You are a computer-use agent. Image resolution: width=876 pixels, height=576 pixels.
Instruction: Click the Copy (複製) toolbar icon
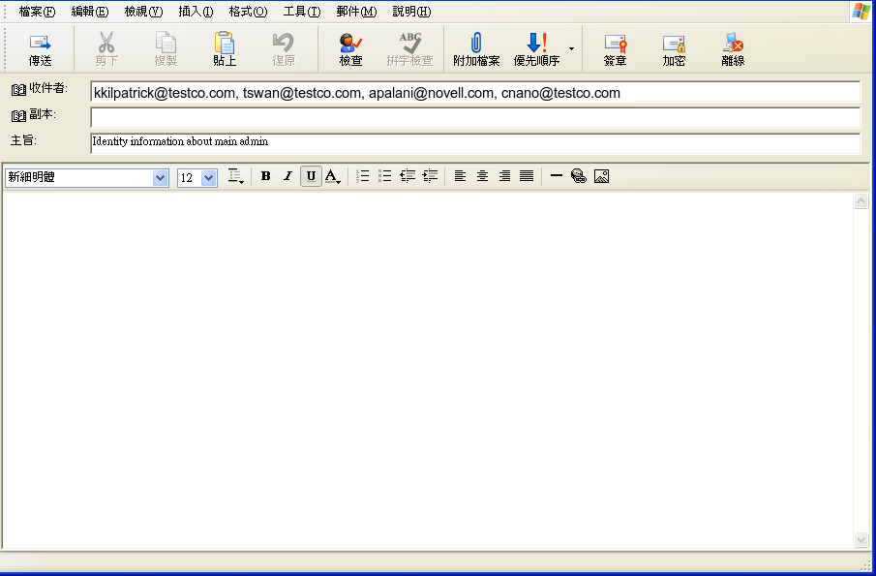coord(166,43)
